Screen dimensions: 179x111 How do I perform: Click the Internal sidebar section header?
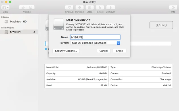pyautogui.click(x=5, y=17)
